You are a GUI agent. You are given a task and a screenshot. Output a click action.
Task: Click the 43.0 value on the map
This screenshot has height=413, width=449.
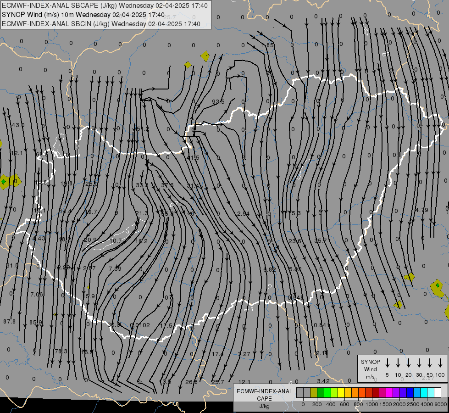coord(18,125)
